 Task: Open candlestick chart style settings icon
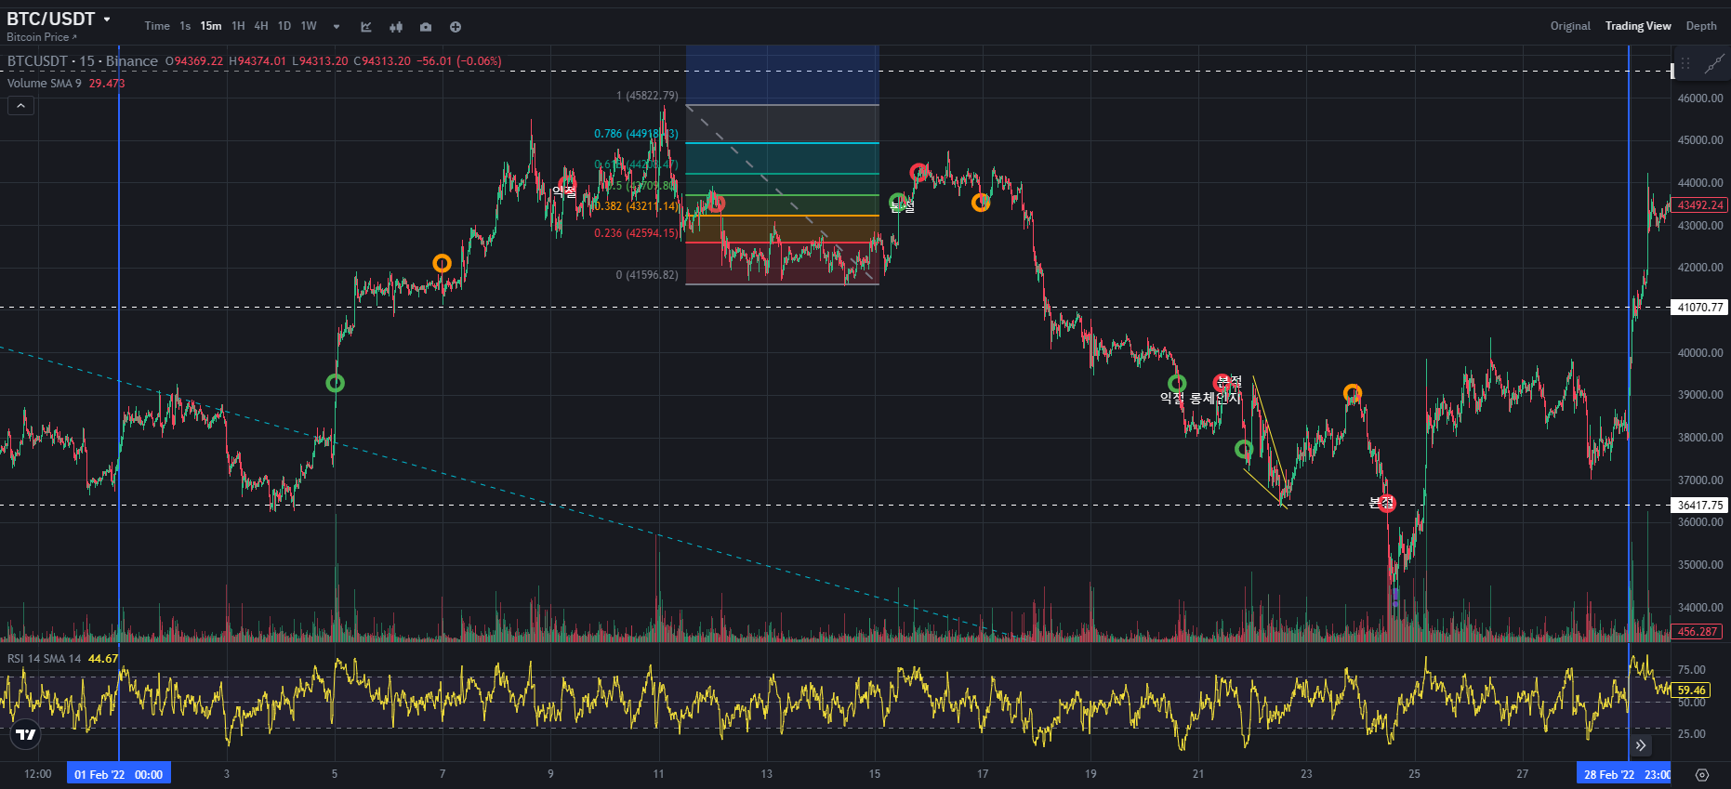pyautogui.click(x=396, y=27)
